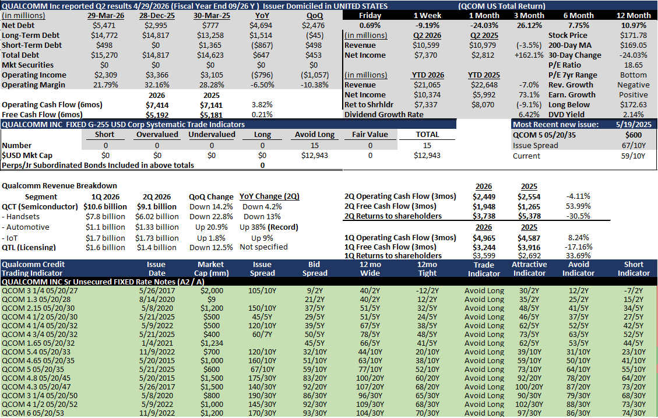
Task: Click the 1Q Returns to shareholders 33.69% cell
Action: 578,255
